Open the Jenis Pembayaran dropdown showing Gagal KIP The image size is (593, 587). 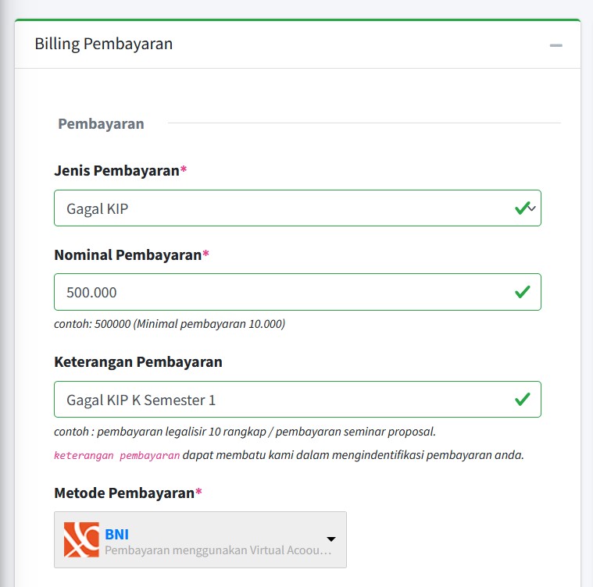pyautogui.click(x=281, y=208)
